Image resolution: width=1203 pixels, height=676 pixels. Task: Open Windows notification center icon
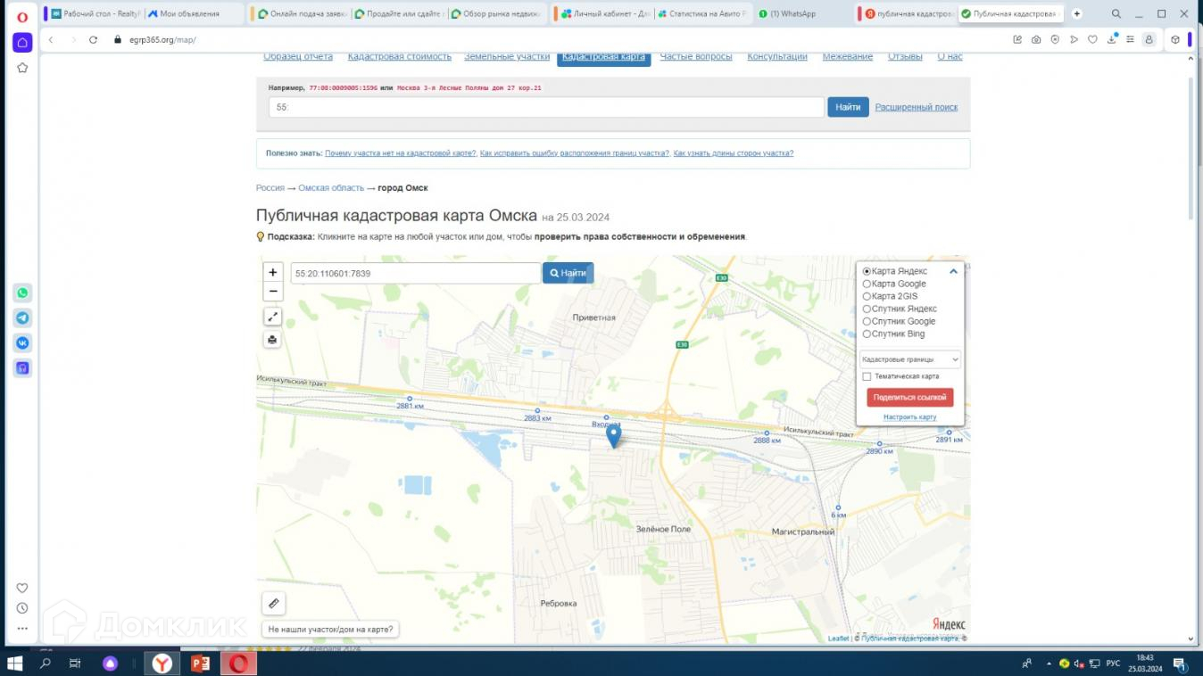click(1181, 664)
